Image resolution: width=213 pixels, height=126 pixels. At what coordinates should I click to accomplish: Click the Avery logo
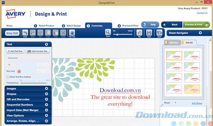tap(15, 14)
